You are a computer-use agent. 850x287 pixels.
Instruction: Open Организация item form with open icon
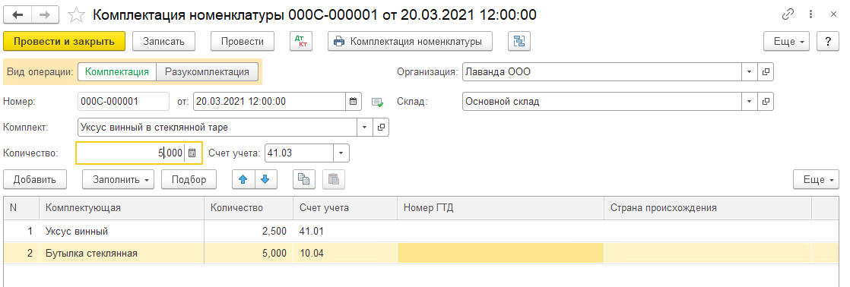pyautogui.click(x=766, y=71)
